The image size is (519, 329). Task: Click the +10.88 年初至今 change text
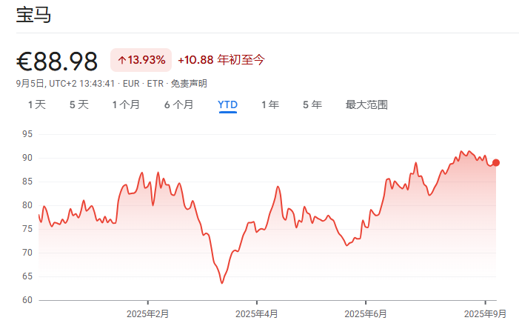pyautogui.click(x=221, y=60)
